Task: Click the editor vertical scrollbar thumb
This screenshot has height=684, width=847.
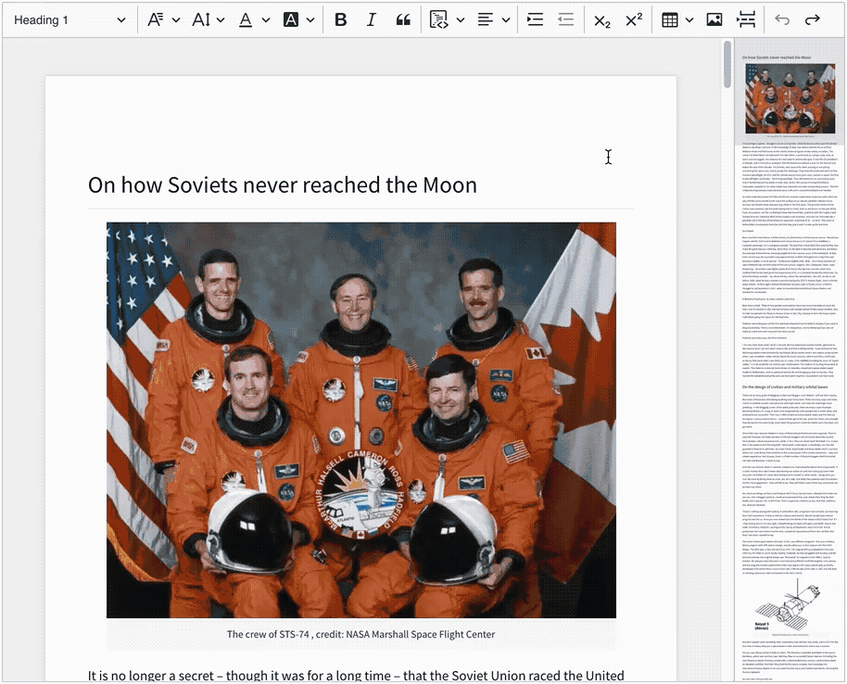Action: 727,64
